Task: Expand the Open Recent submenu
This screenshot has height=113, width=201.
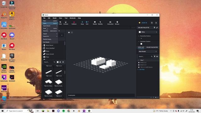Action: click(50, 26)
